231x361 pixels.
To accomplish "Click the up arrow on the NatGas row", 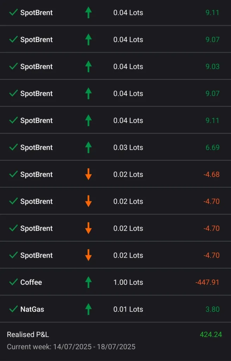I will 88,309.
